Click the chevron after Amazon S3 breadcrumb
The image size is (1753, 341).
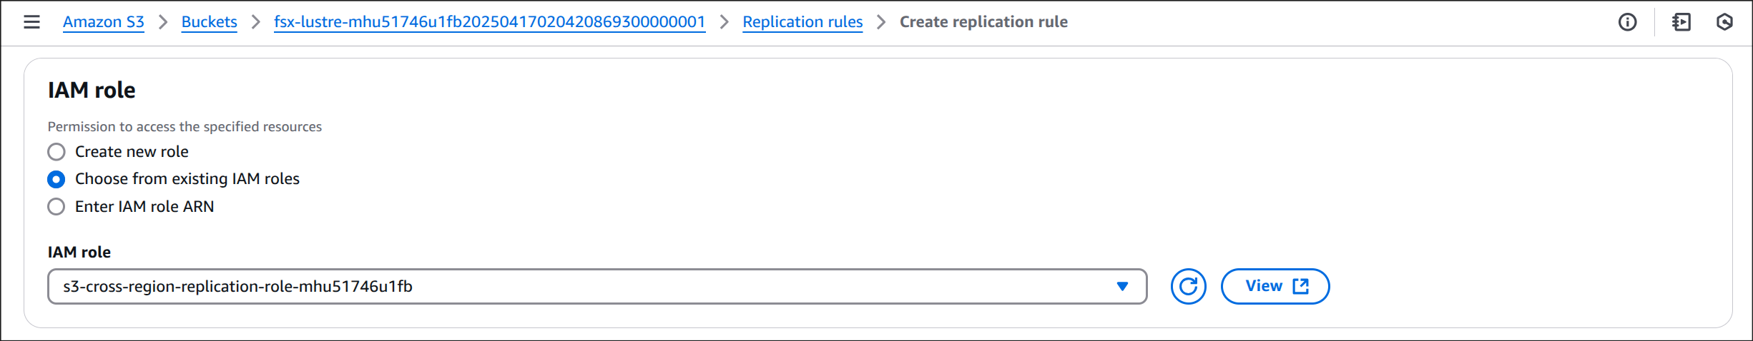click(163, 22)
